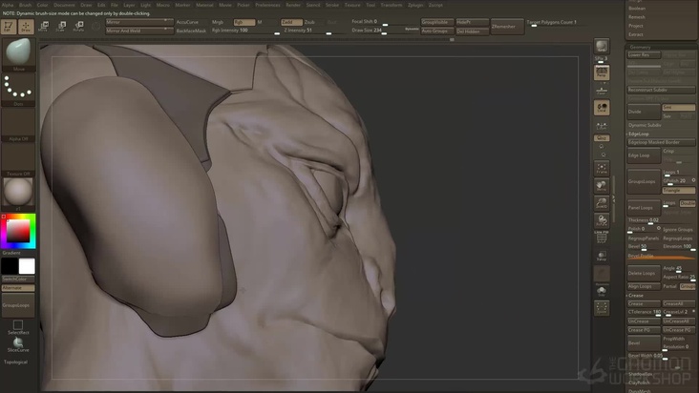The image size is (699, 393).
Task: Collapse the Crease subsection
Action: pos(636,296)
